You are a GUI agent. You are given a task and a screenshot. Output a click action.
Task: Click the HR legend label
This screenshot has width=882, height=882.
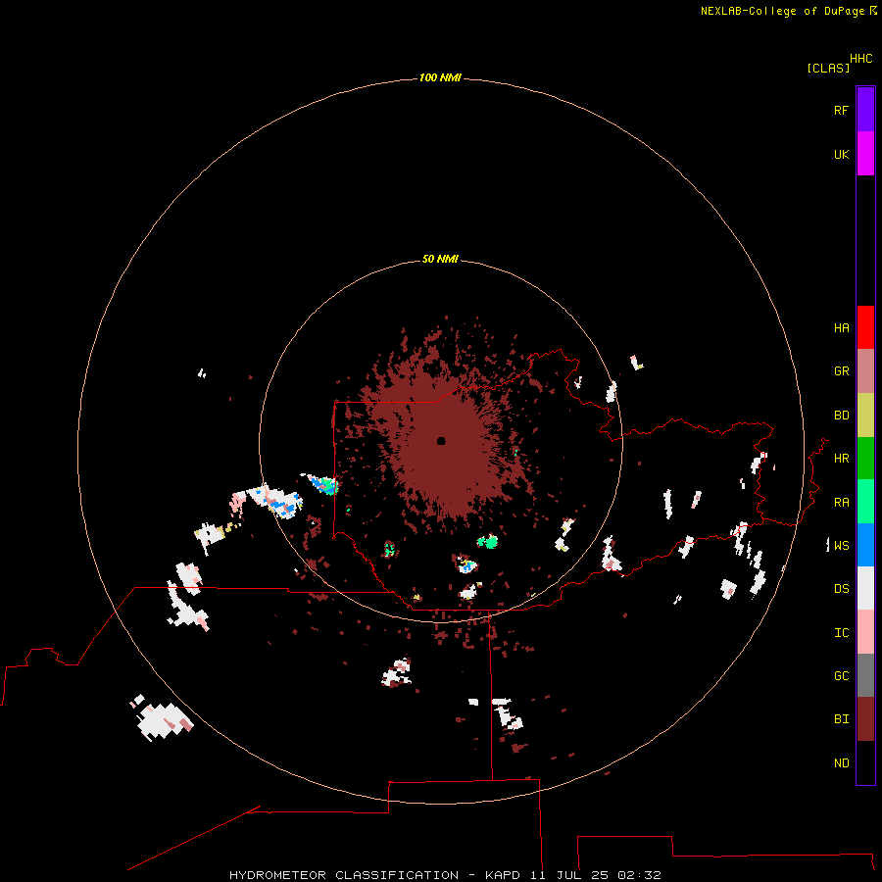pos(841,459)
